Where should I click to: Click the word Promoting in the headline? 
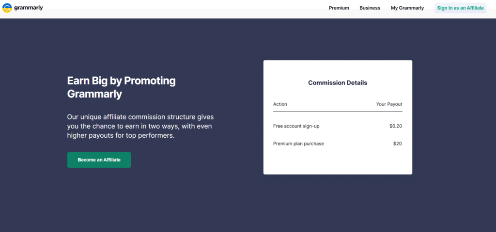[150, 81]
